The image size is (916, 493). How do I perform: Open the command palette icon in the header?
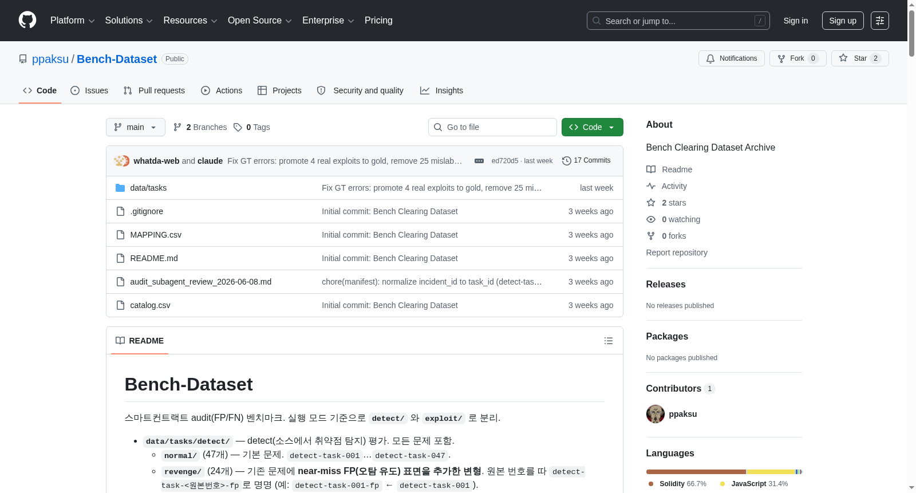click(880, 21)
